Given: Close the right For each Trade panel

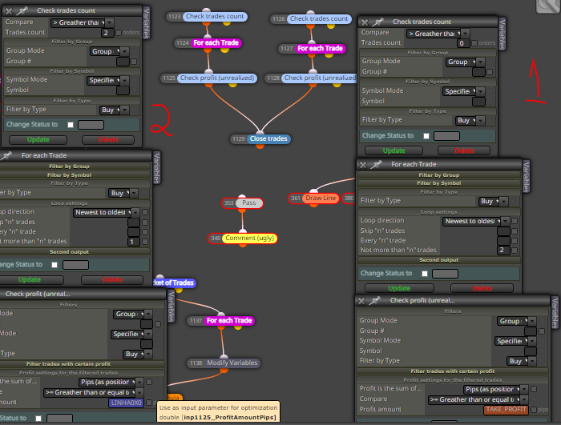Looking at the screenshot, I should (x=363, y=165).
